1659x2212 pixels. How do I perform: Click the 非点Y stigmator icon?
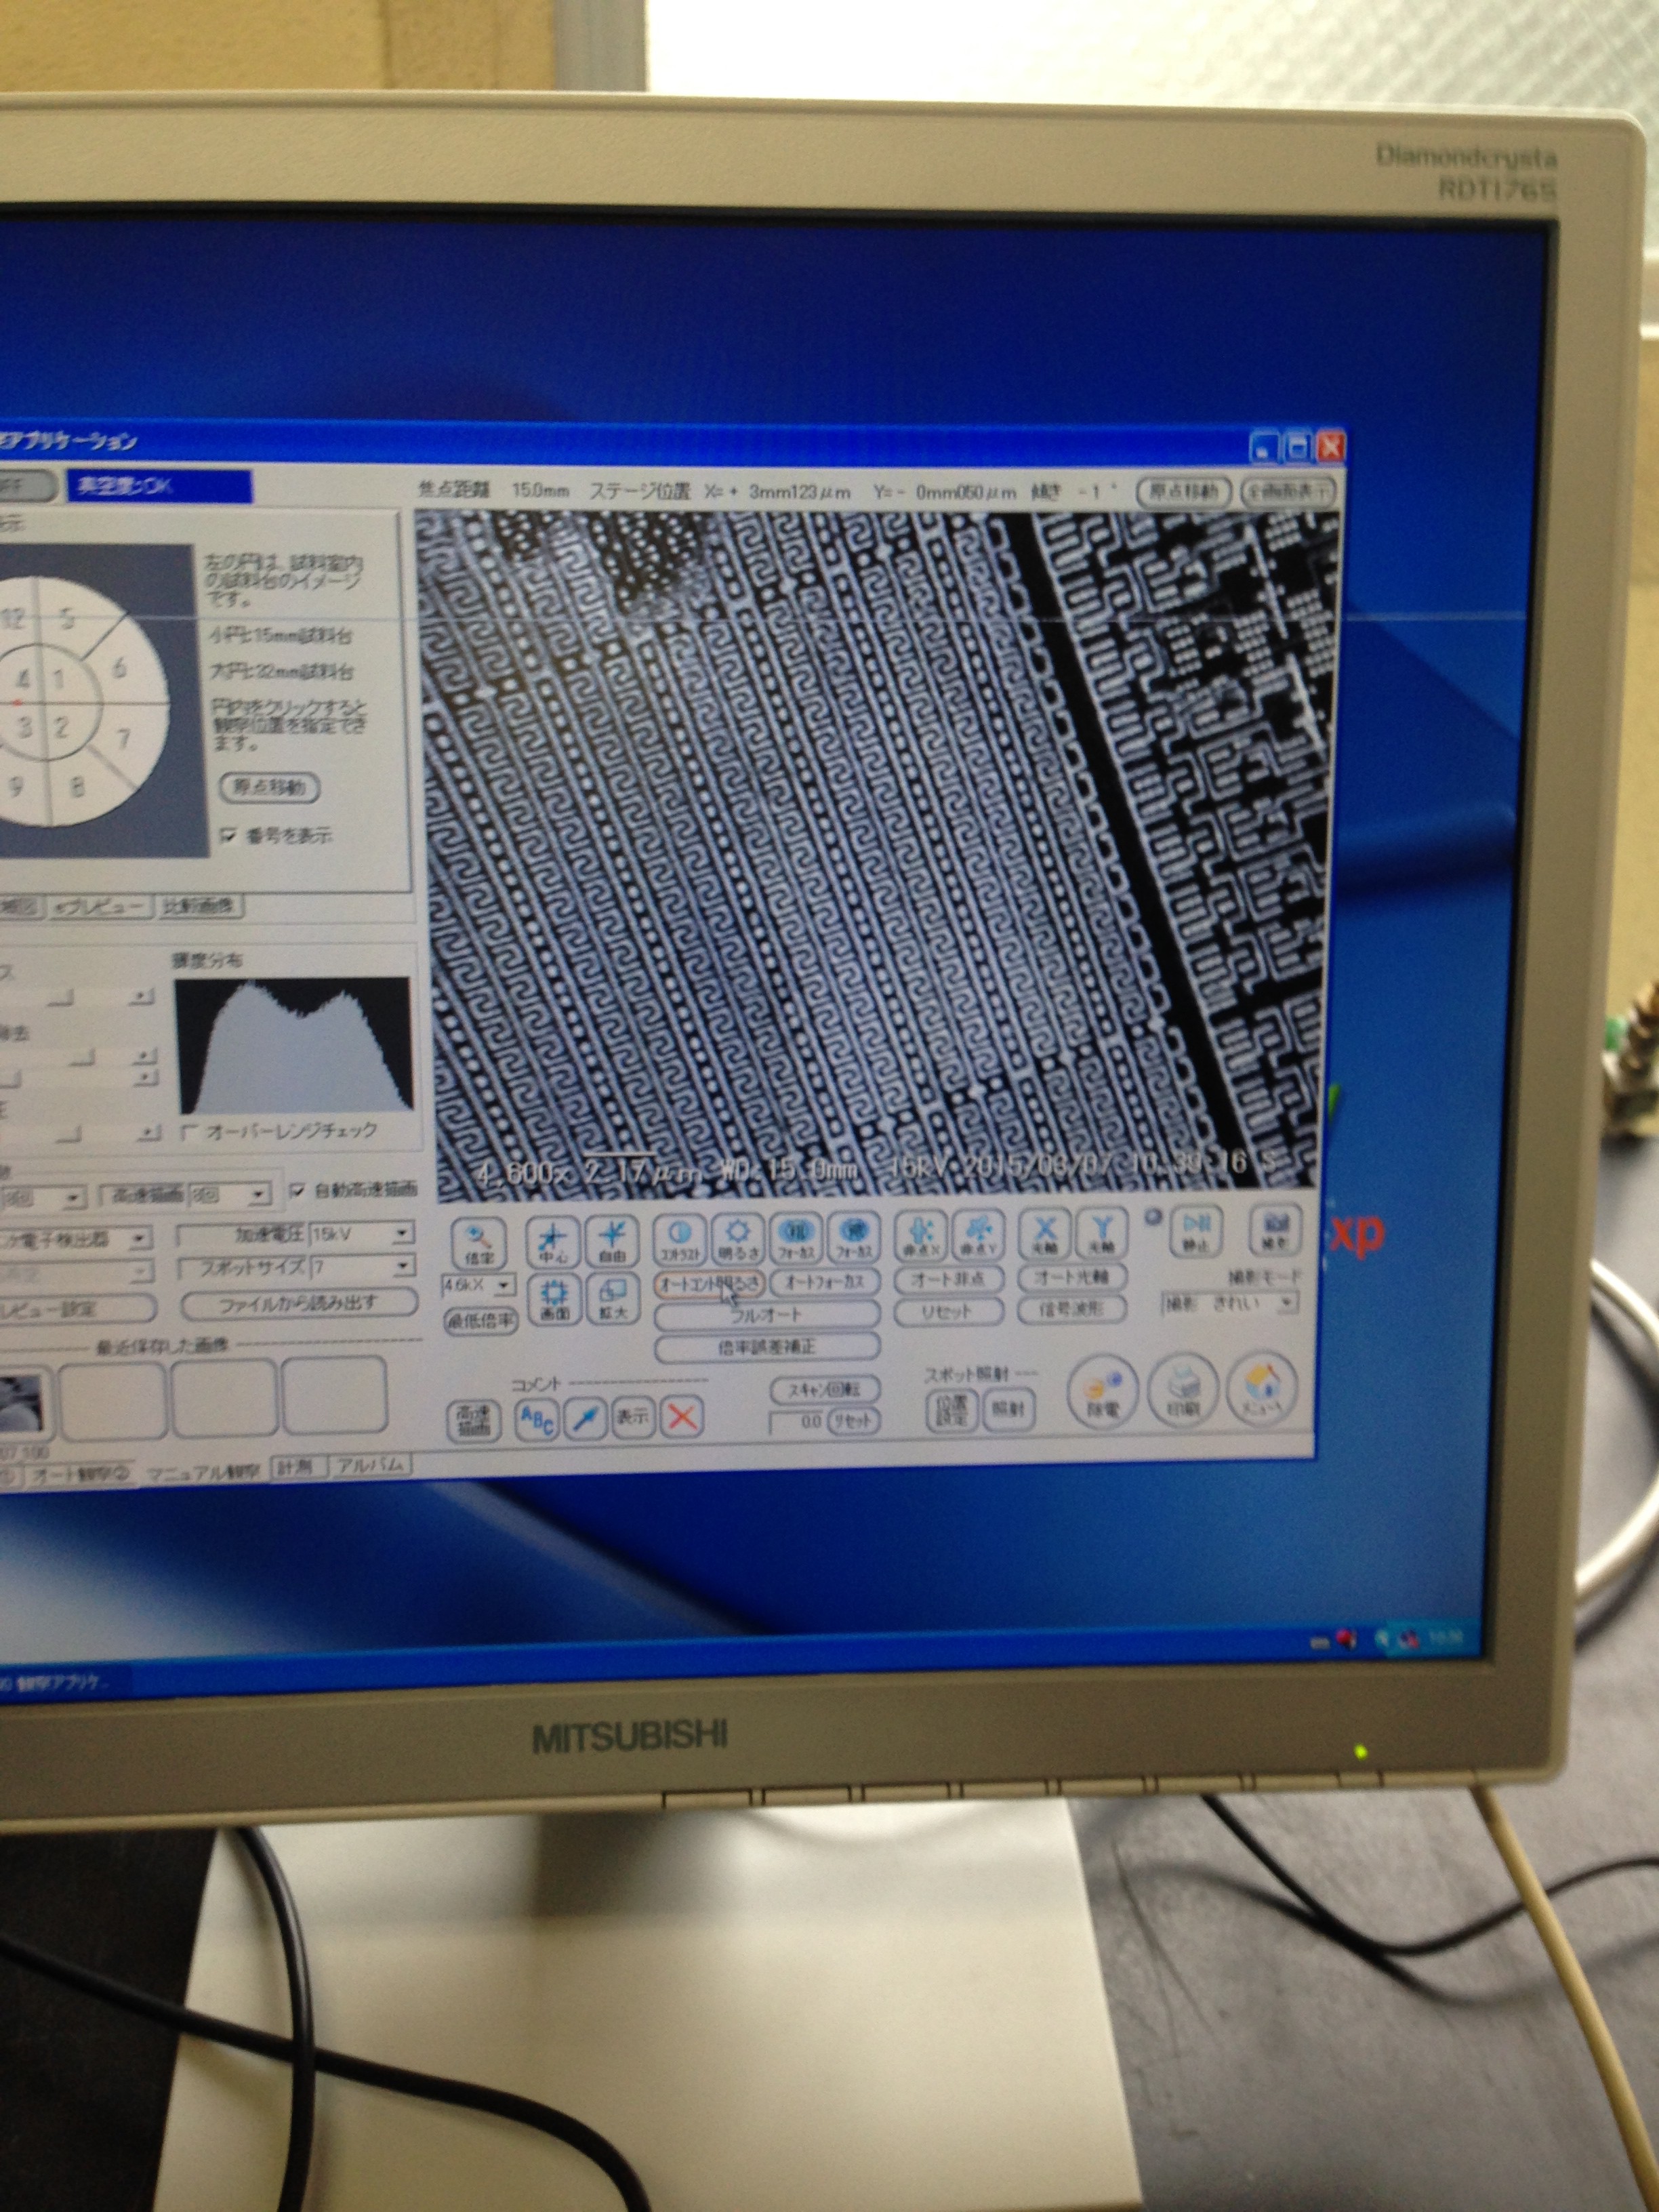point(978,1234)
